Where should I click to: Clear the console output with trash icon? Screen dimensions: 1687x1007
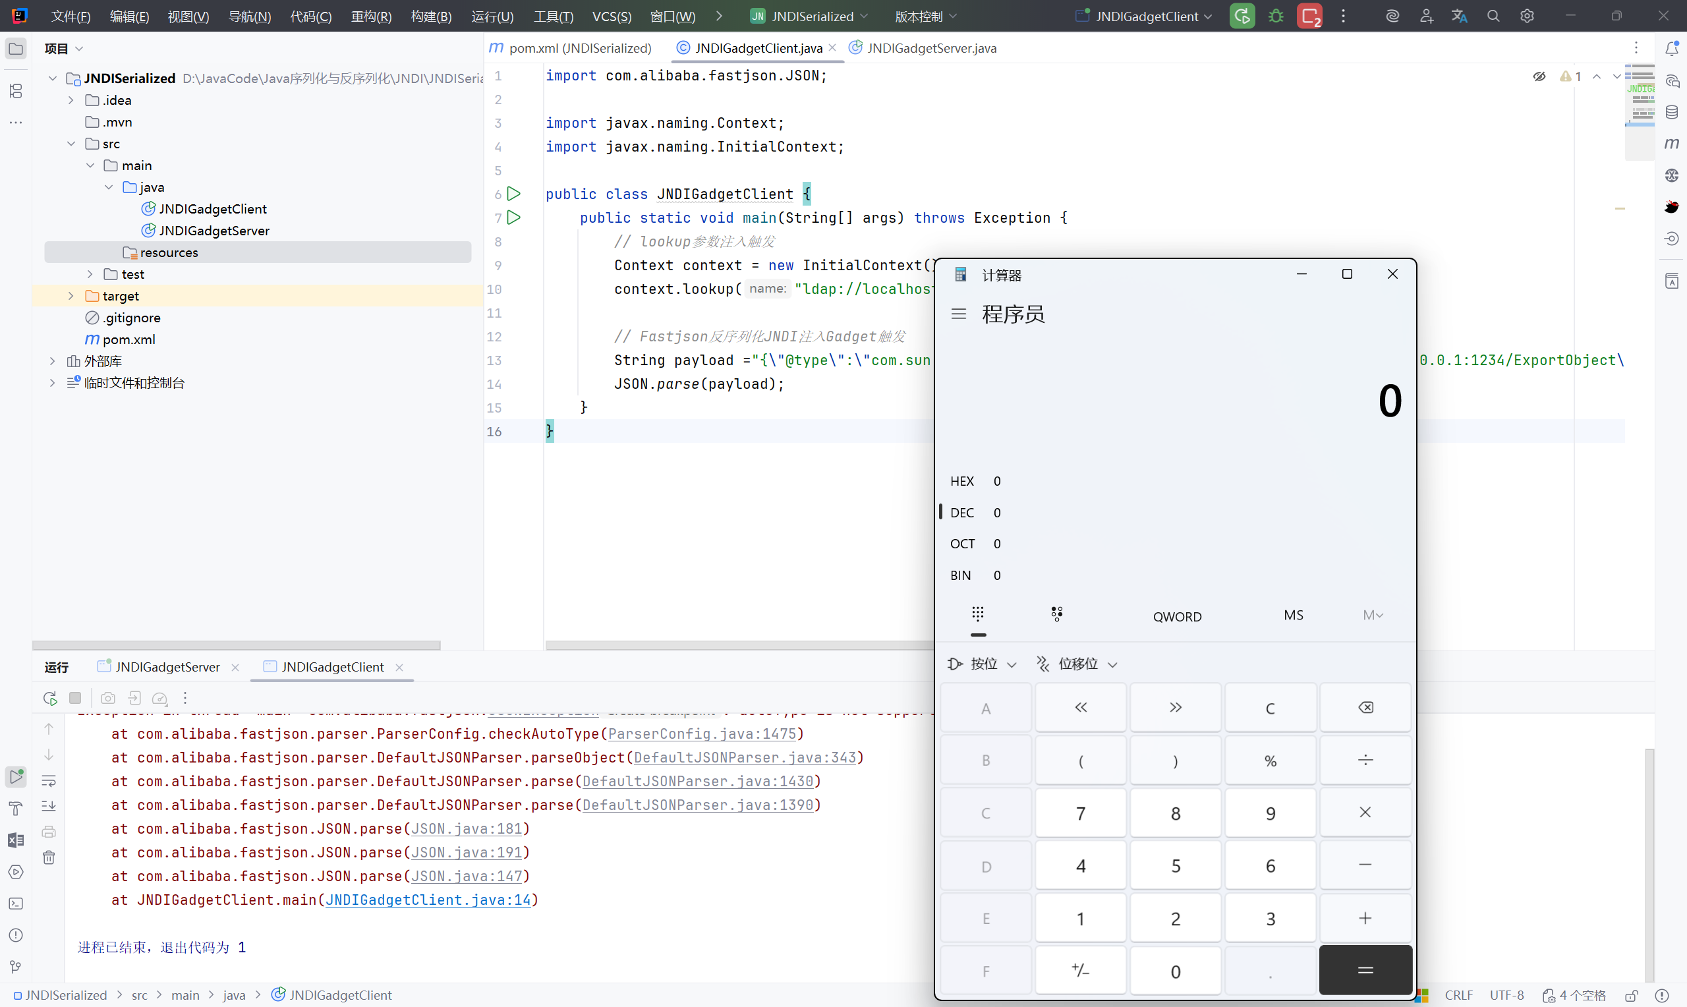(49, 857)
